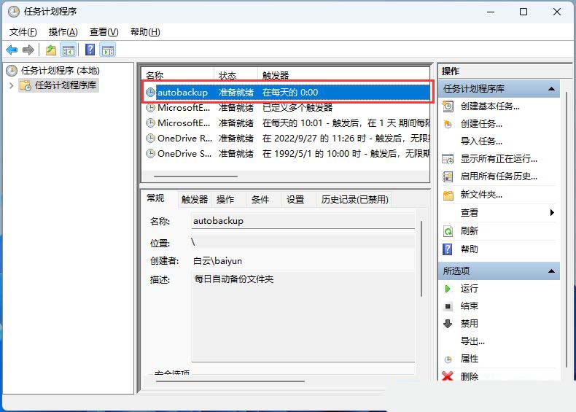This screenshot has height=412, width=576.
Task: Click the black 结束 stop icon
Action: click(x=448, y=306)
